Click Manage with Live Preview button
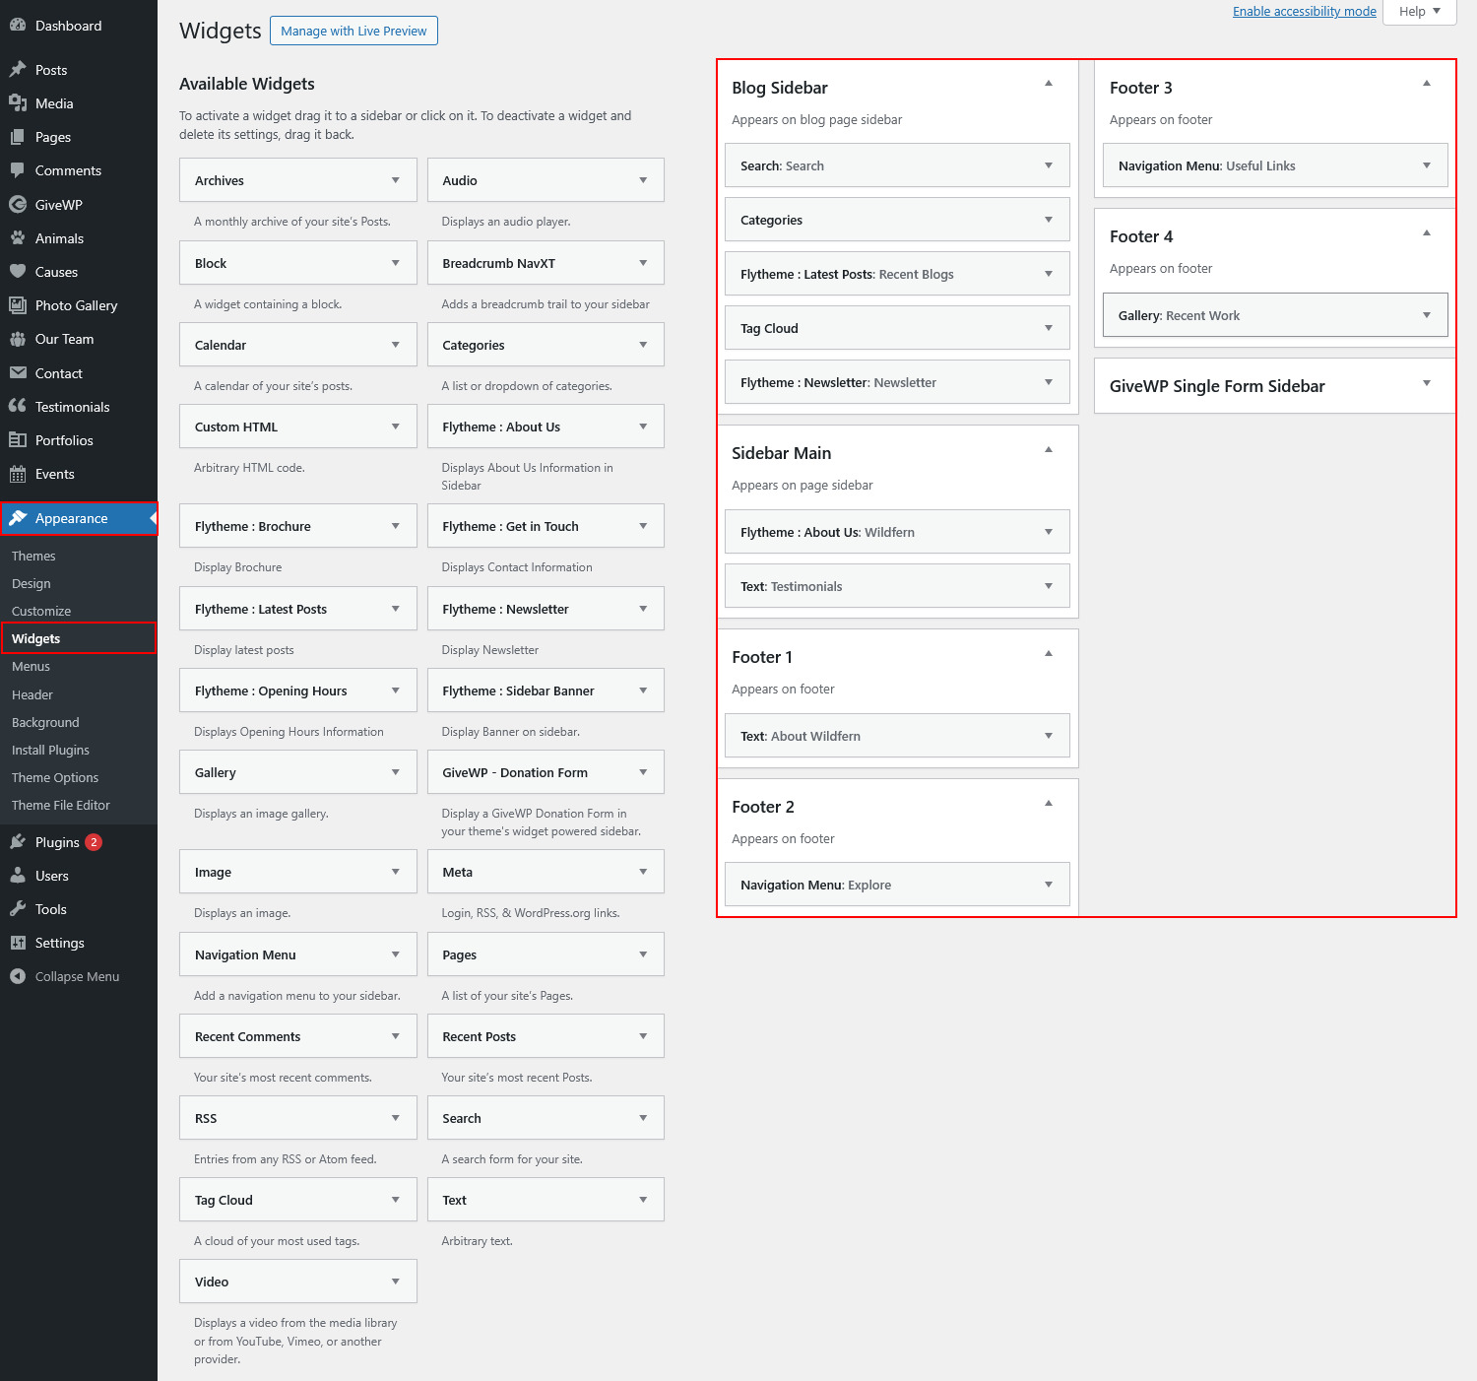The width and height of the screenshot is (1477, 1381). click(x=353, y=32)
